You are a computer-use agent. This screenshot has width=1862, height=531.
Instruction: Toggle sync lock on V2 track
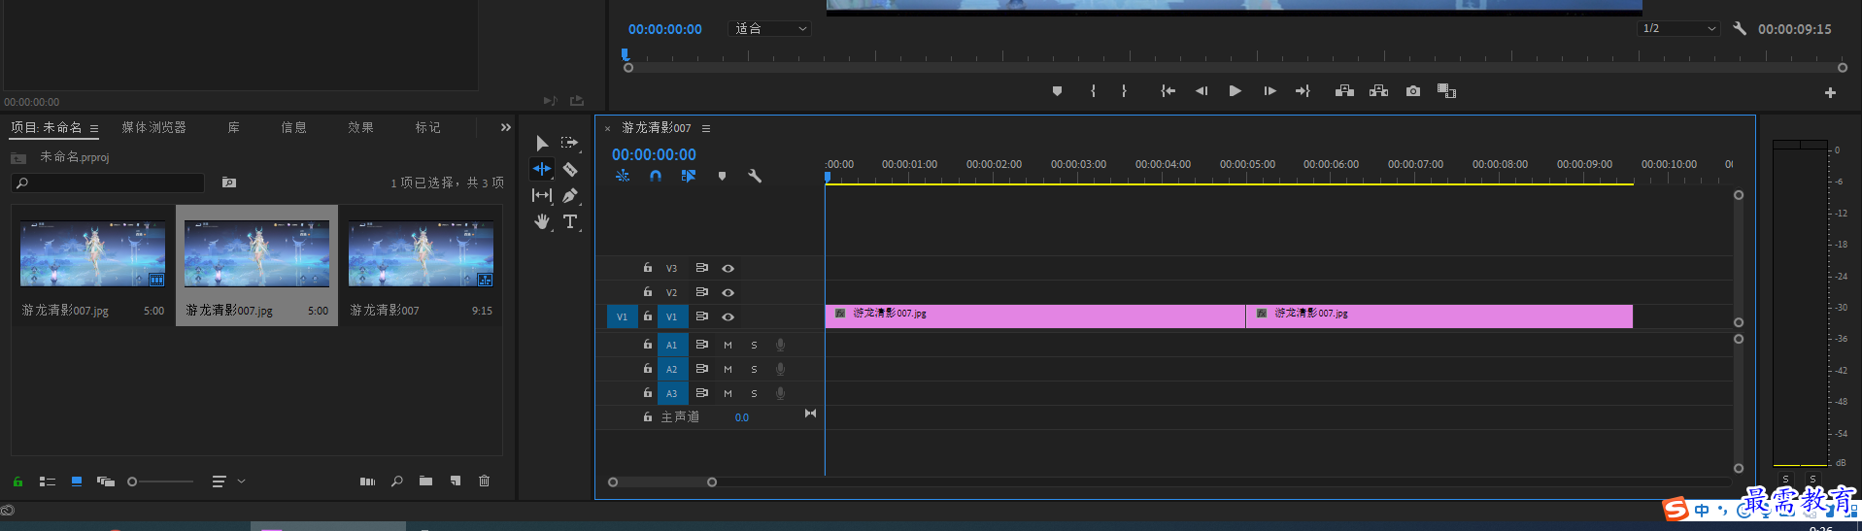(x=701, y=291)
